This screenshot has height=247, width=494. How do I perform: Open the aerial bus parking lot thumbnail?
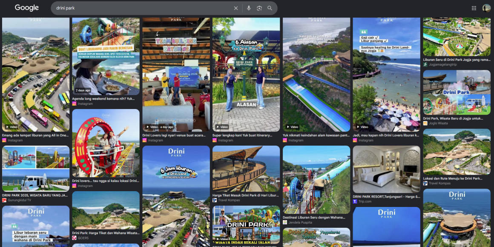pyautogui.click(x=36, y=75)
